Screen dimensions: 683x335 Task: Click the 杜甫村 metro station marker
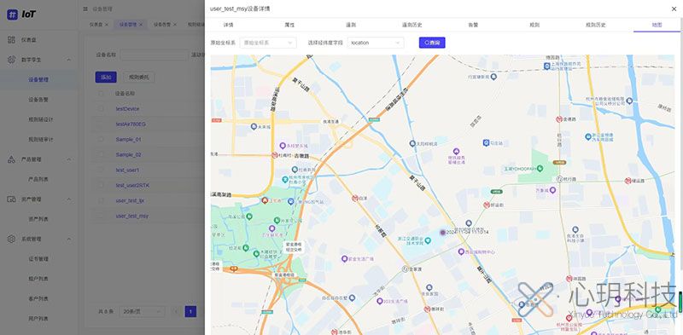coord(274,155)
